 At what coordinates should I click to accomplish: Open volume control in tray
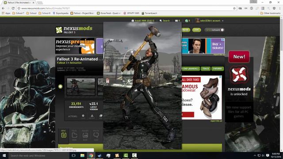pos(263,155)
